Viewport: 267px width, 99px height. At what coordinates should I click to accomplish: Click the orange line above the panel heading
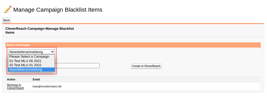(133, 24)
